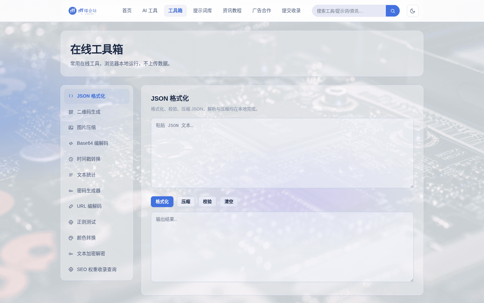Open the 提示词库 nav item
Image resolution: width=484 pixels, height=303 pixels.
(x=203, y=11)
